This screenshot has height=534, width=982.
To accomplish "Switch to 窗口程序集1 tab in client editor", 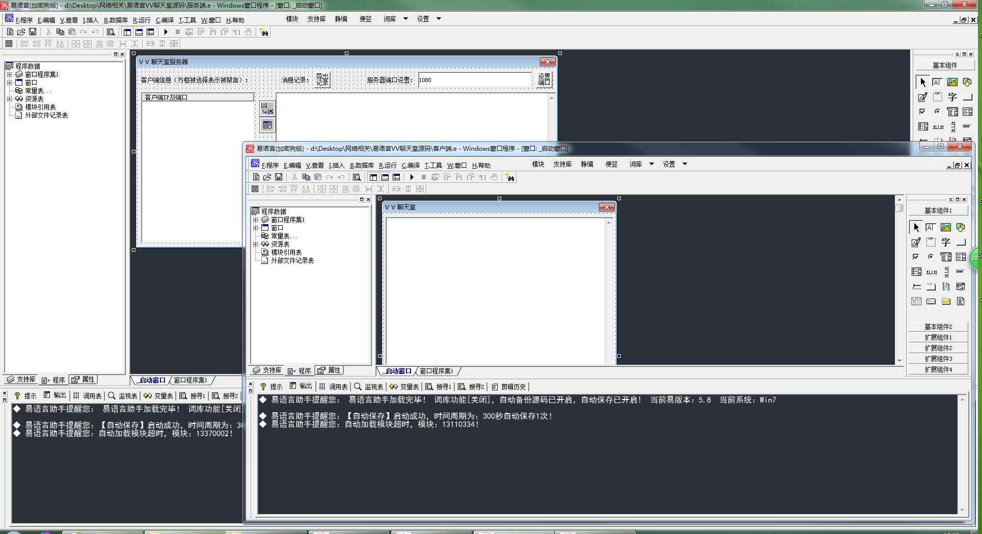I will click(437, 371).
